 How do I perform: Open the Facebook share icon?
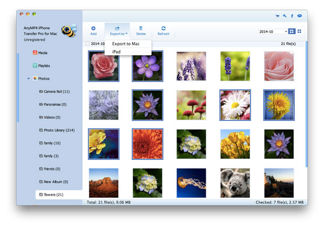(x=292, y=16)
